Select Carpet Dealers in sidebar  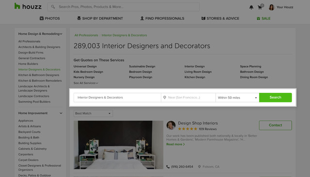(28, 160)
